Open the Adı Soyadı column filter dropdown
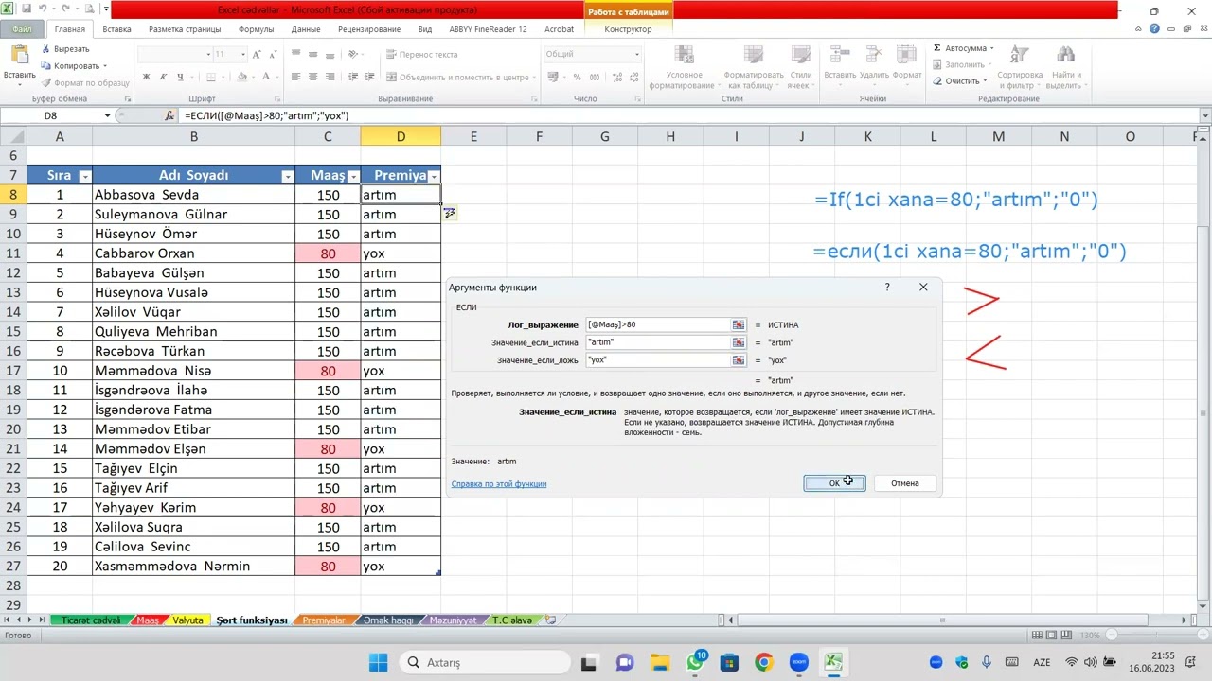 click(x=288, y=176)
